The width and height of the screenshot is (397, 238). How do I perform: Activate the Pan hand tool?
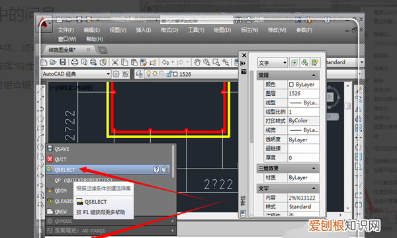[197, 62]
